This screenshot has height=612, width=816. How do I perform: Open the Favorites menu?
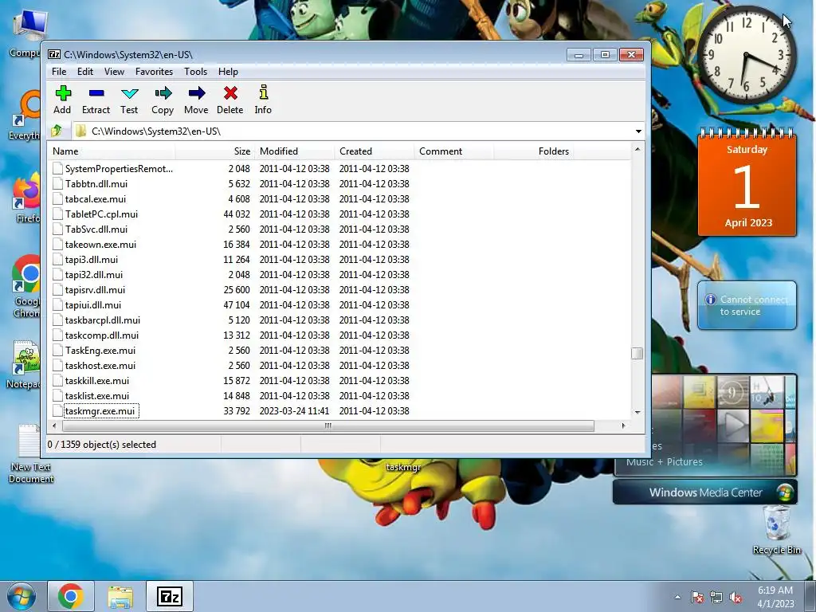154,71
